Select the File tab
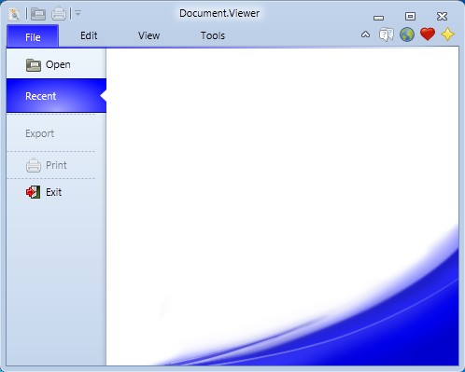 33,36
